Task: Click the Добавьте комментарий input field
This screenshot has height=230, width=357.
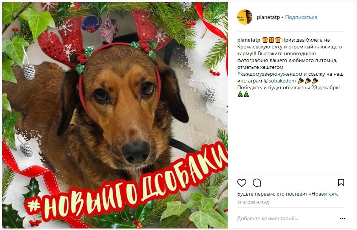Action: point(268,219)
